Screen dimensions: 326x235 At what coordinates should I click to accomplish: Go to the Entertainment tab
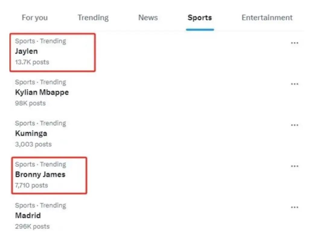click(267, 18)
